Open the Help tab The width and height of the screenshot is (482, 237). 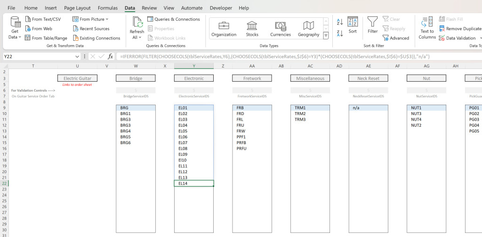[x=244, y=8]
